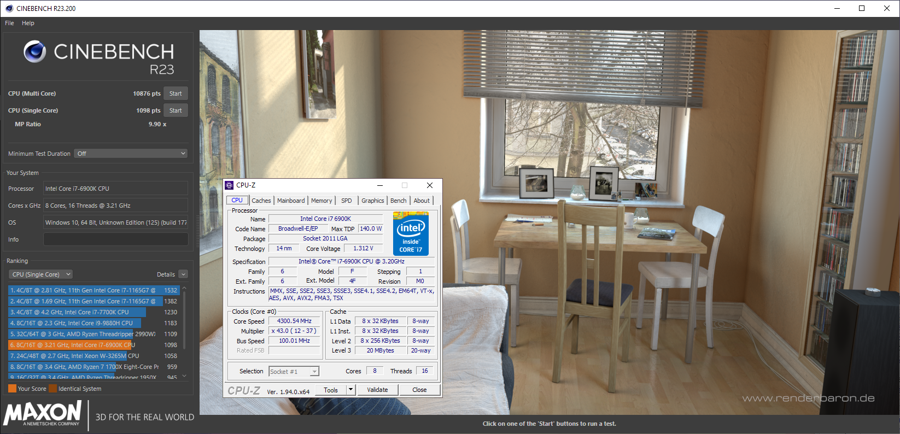Open the File menu
The height and width of the screenshot is (434, 900).
(x=9, y=23)
